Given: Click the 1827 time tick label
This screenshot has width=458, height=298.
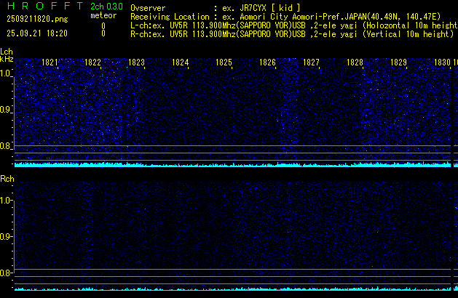Looking at the screenshot, I should 312,63.
